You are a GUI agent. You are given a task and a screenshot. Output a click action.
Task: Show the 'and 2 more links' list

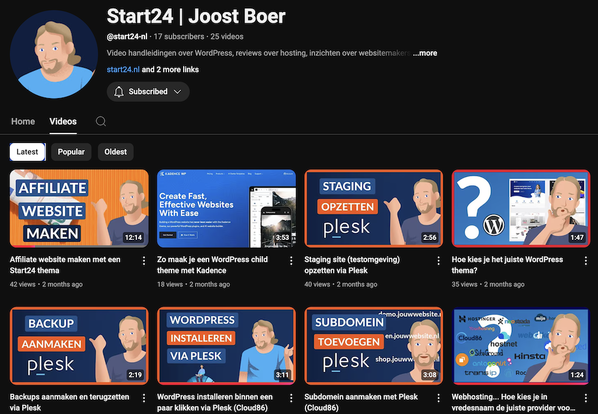pos(170,69)
